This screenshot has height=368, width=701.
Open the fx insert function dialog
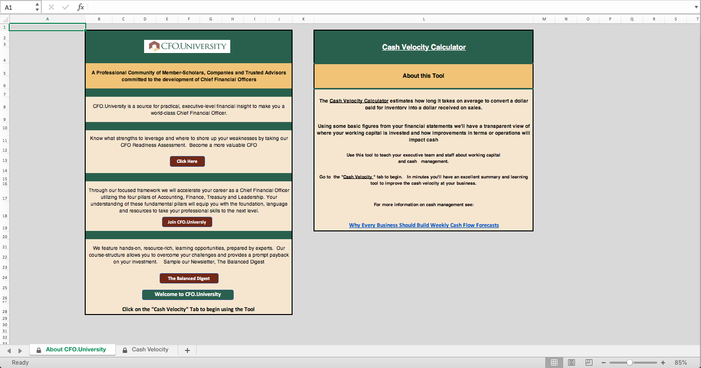tap(81, 7)
